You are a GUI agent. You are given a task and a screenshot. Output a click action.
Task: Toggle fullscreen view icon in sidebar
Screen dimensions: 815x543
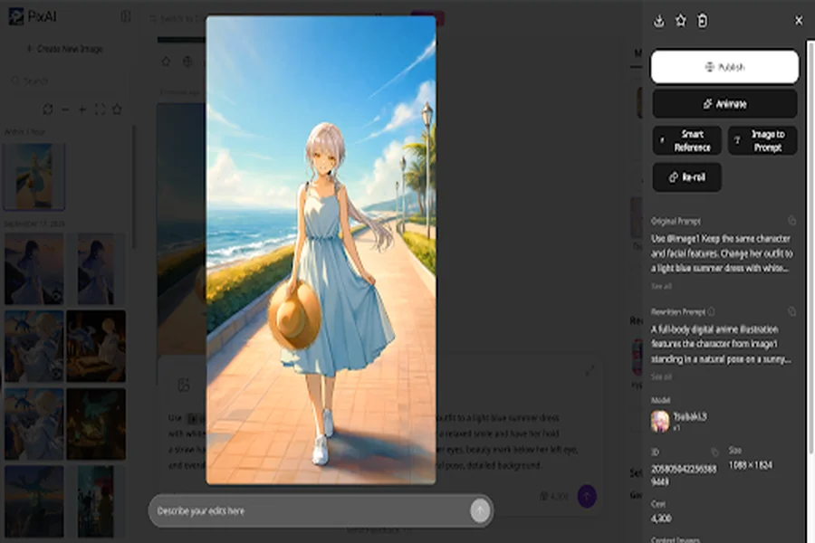tap(100, 110)
